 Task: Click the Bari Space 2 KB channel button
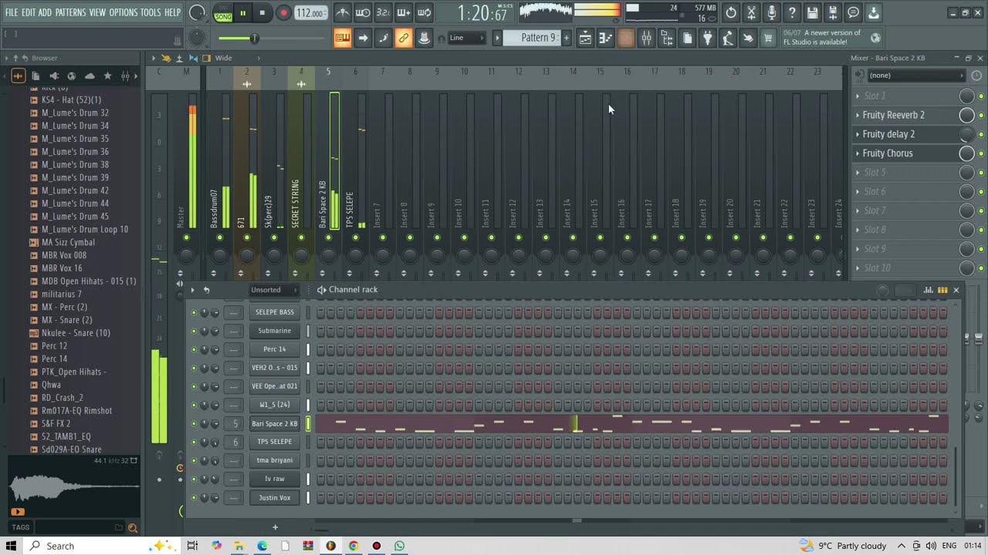[x=275, y=424]
